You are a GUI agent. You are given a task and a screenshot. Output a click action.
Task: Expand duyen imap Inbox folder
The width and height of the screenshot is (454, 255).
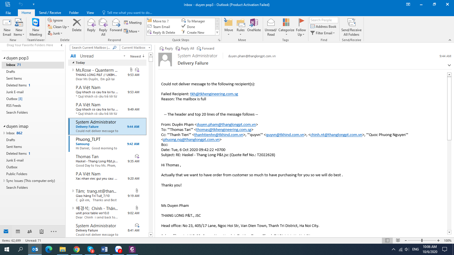point(4,133)
